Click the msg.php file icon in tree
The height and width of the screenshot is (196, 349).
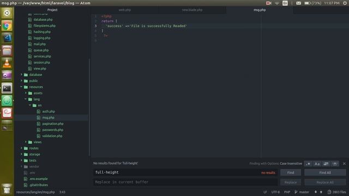click(39, 118)
